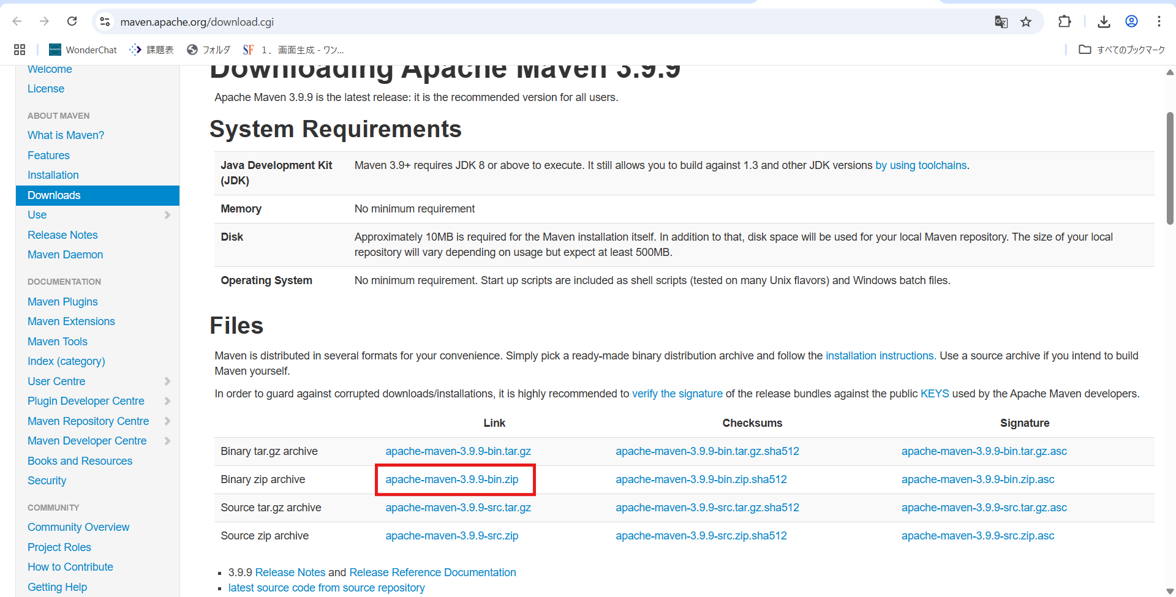Go back to the previous page
Viewport: 1176px width, 597px height.
(17, 21)
